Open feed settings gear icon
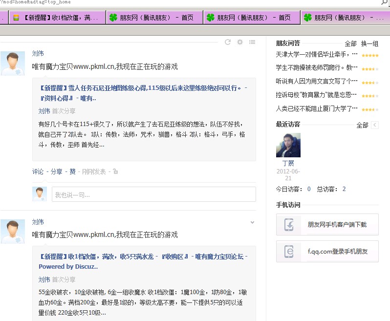The width and height of the screenshot is (390, 321). coord(240,43)
